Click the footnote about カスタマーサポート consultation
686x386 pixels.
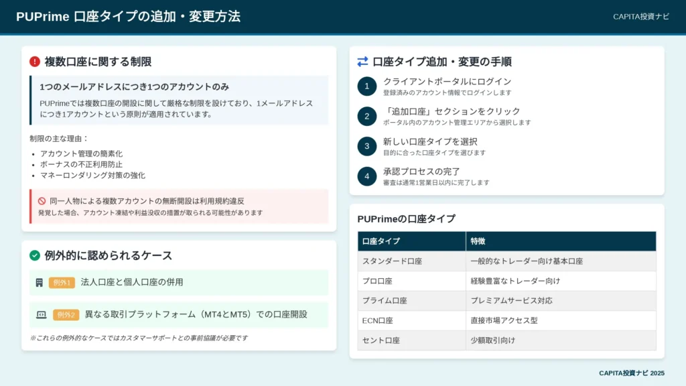click(139, 338)
